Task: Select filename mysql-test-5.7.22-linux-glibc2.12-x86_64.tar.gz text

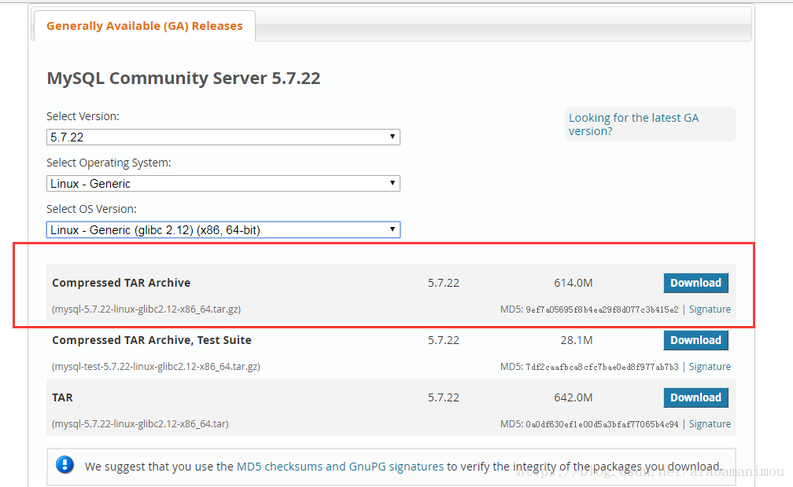Action: (156, 366)
